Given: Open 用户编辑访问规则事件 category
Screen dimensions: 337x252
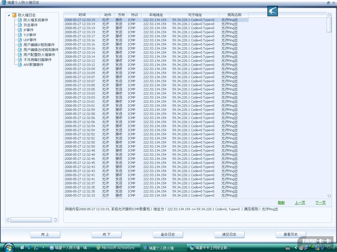Looking at the screenshot, I should (x=41, y=50).
